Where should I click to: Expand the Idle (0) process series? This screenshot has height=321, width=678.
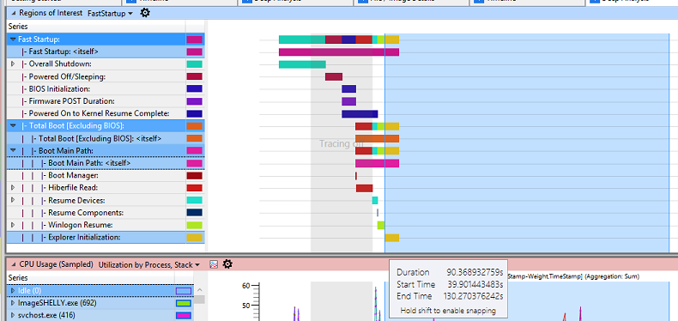point(13,290)
